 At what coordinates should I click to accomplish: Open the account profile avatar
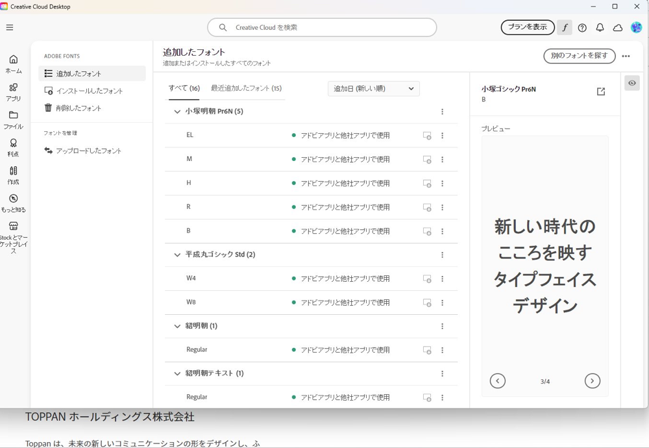636,27
